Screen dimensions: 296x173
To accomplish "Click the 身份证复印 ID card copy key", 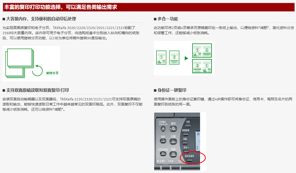I will [189, 160].
